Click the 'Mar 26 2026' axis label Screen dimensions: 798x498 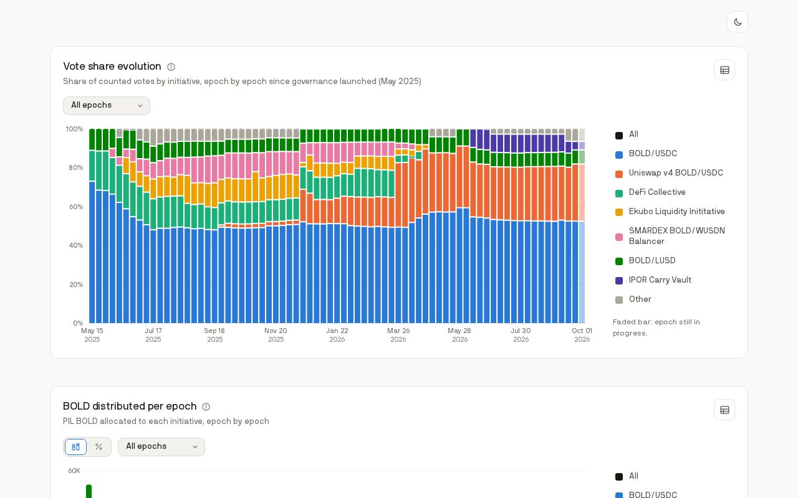click(398, 335)
